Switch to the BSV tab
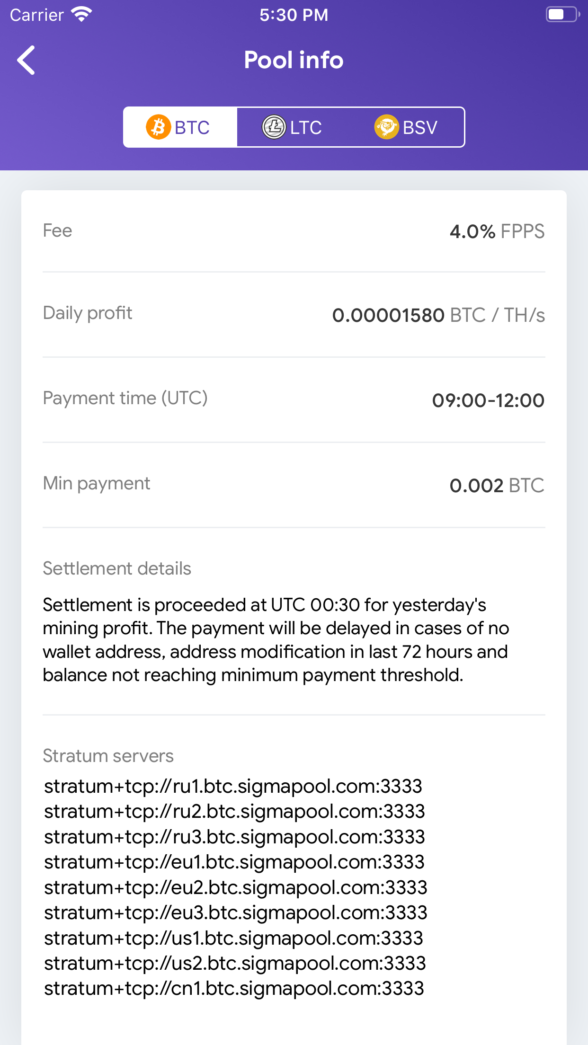This screenshot has width=588, height=1045. 406,127
